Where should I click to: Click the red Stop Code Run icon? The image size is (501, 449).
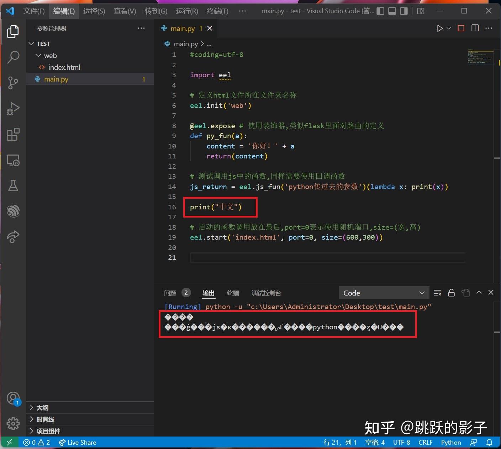pos(461,28)
